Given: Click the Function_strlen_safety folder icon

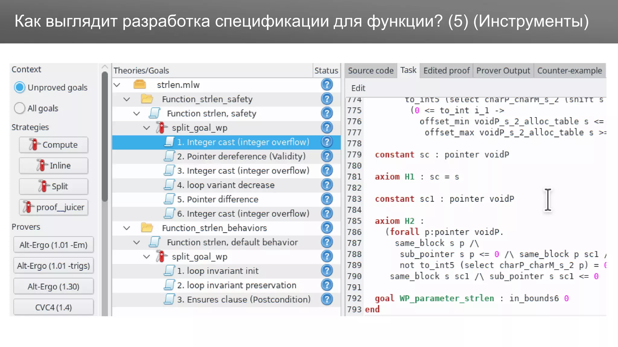Looking at the screenshot, I should [x=147, y=99].
